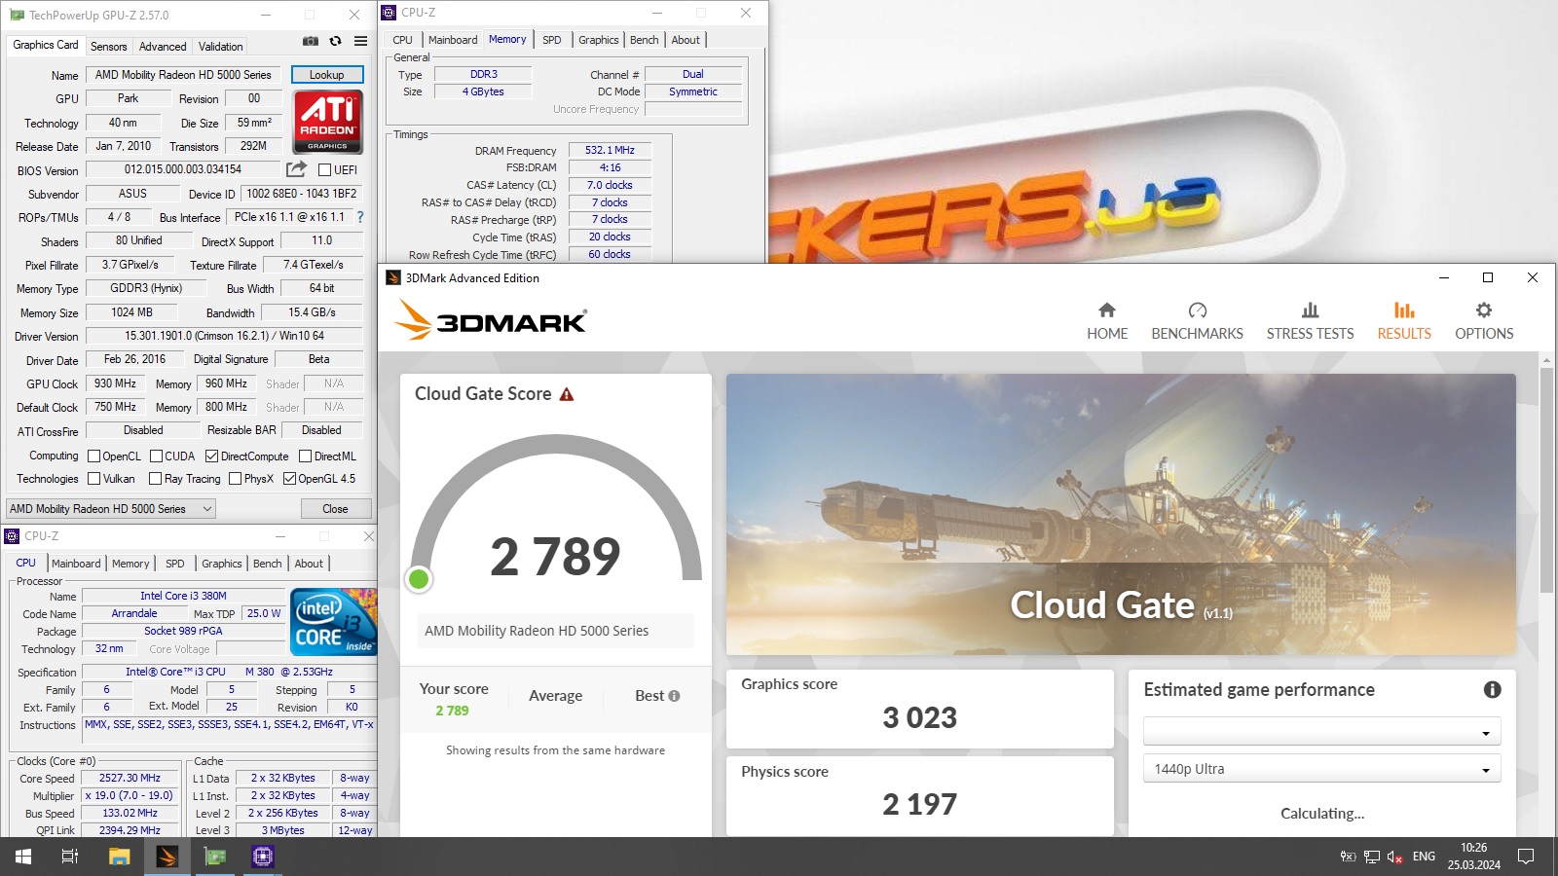Click Physics score 2 197
Screen dimensions: 1558x876
[x=919, y=805]
